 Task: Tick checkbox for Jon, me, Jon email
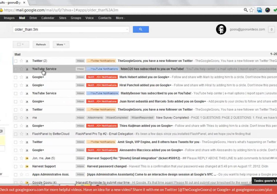(x=16, y=158)
